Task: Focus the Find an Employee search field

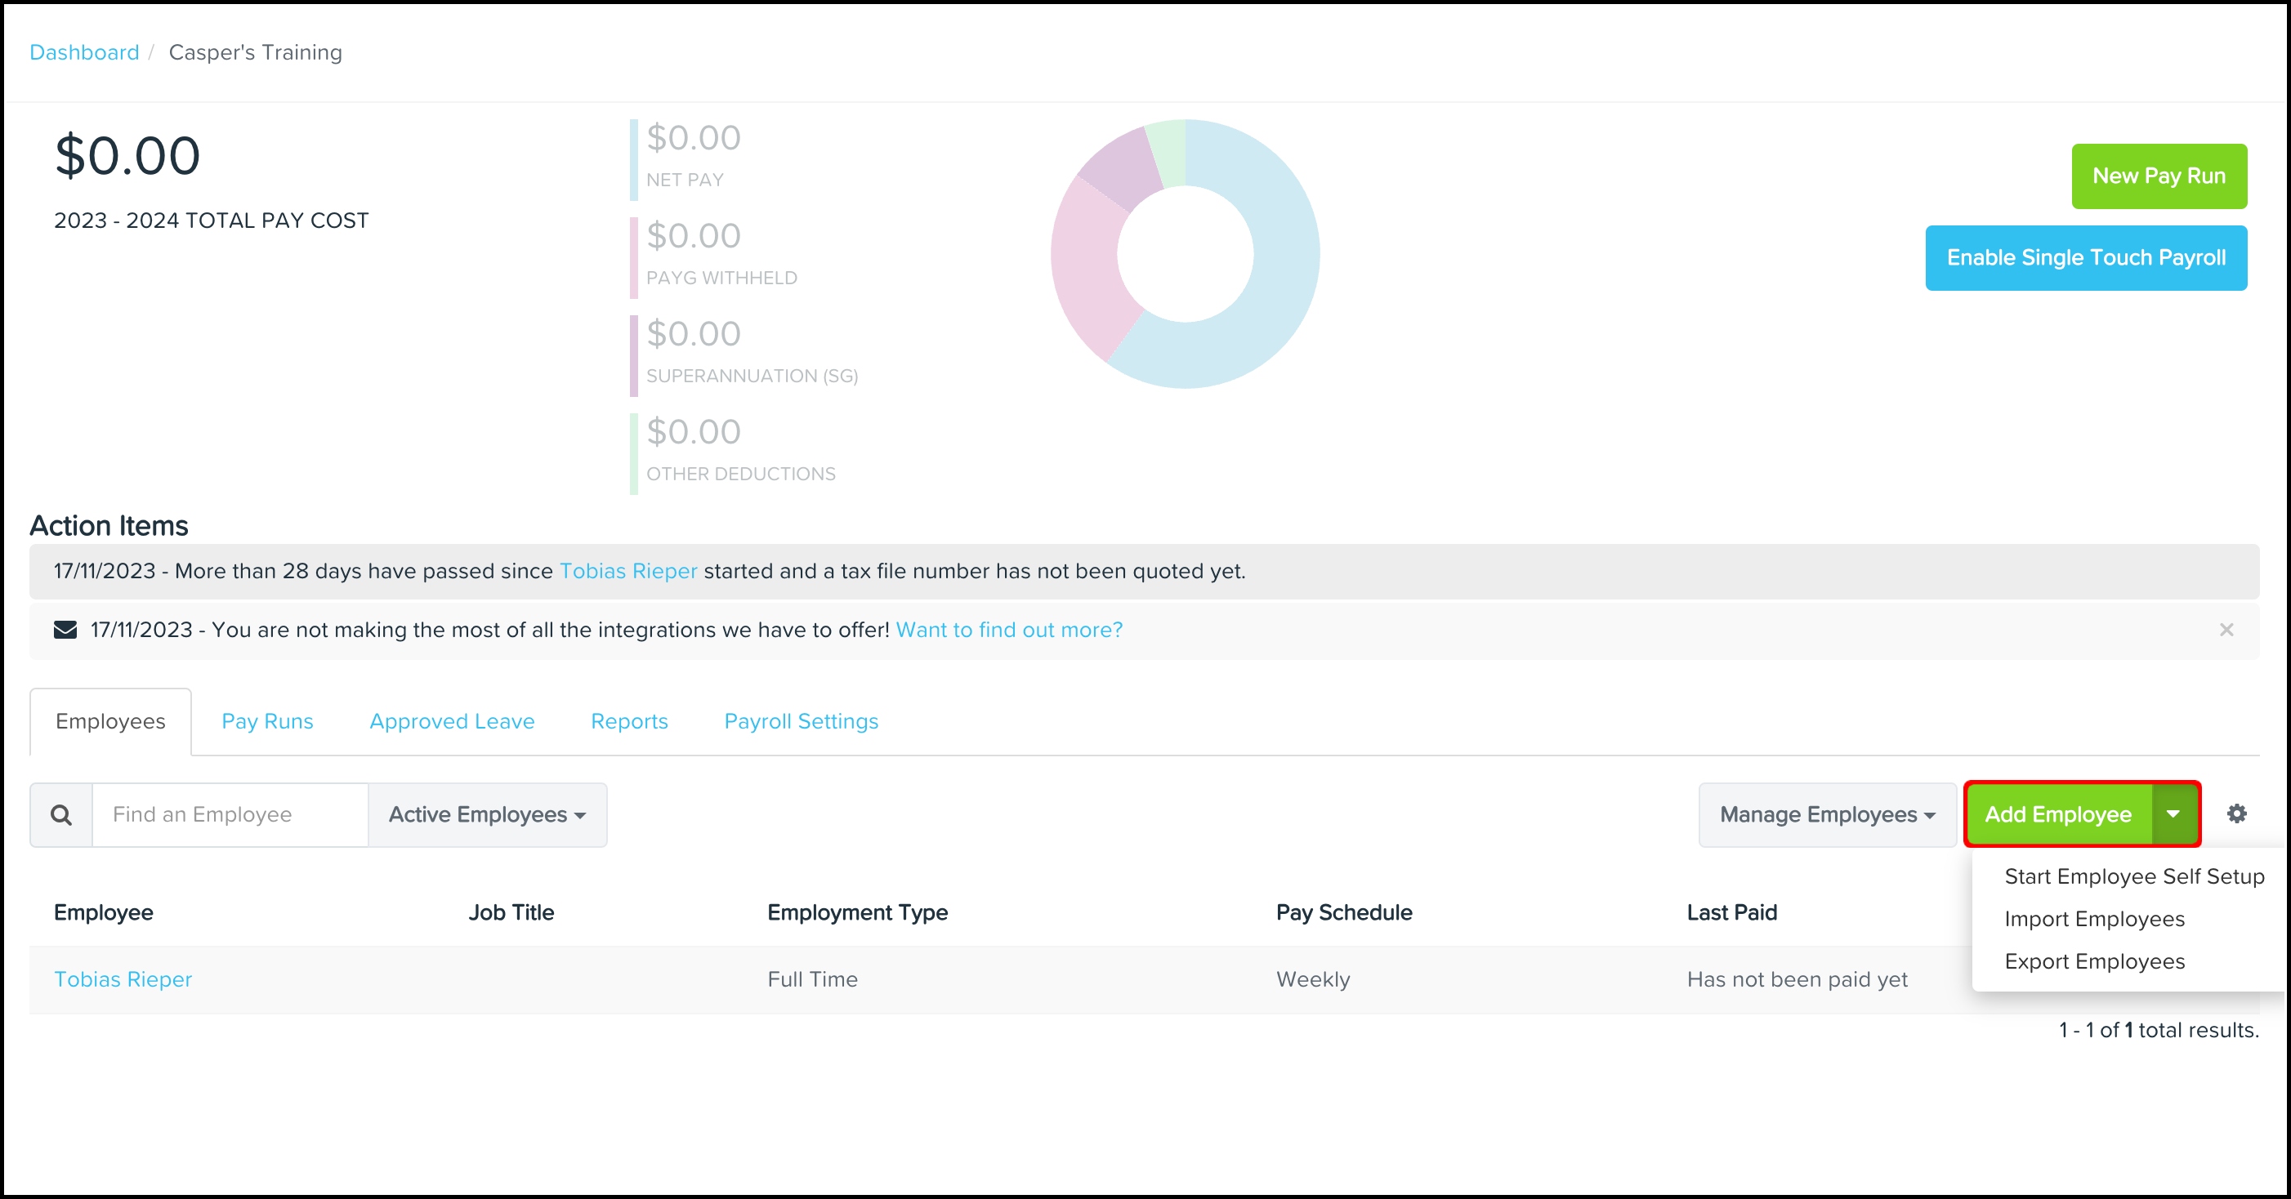Action: (230, 815)
